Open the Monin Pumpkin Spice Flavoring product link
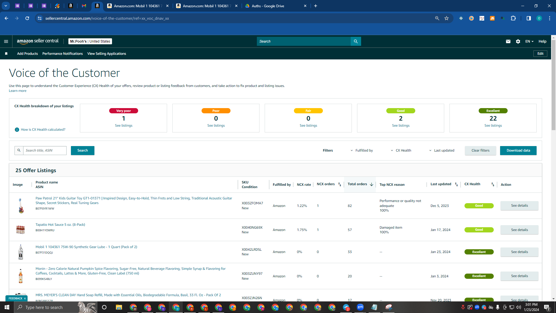 tap(131, 271)
